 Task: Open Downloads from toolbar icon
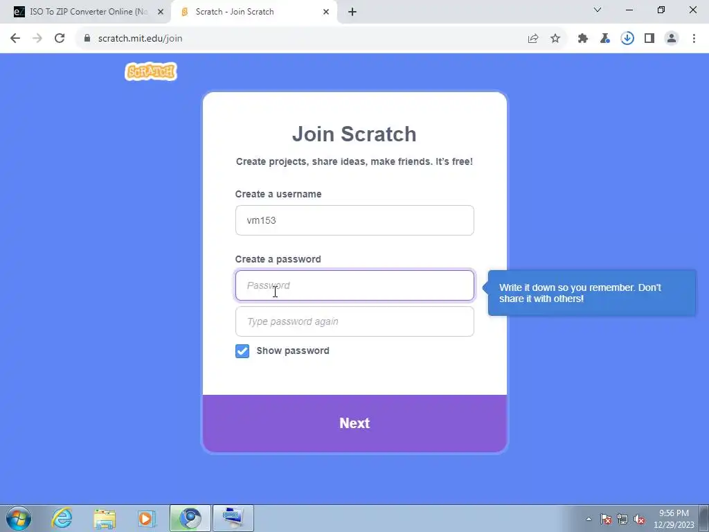pyautogui.click(x=627, y=39)
